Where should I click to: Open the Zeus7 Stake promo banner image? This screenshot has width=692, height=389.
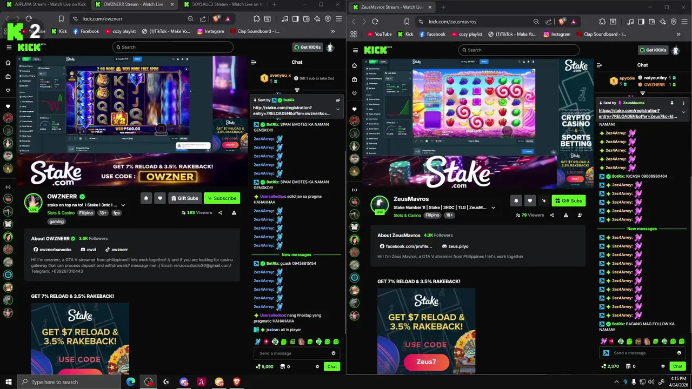[x=426, y=331]
